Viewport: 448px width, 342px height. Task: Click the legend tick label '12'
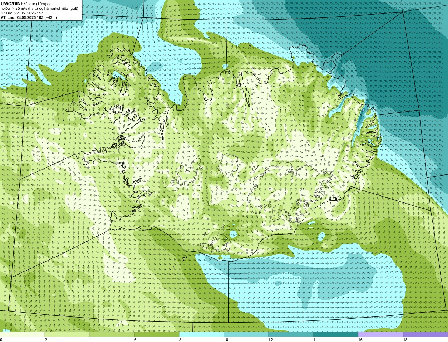pyautogui.click(x=271, y=340)
